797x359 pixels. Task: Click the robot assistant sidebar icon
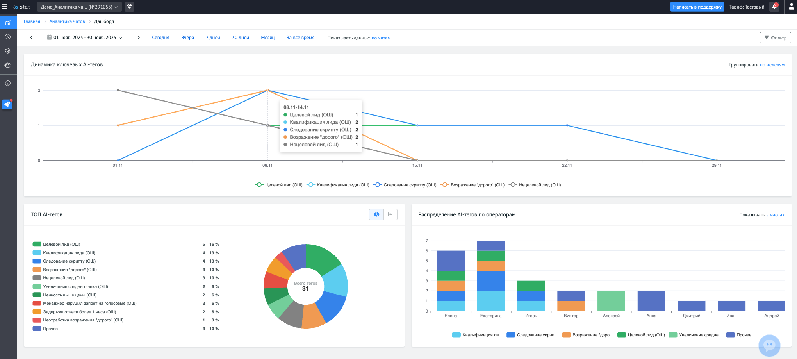point(8,65)
